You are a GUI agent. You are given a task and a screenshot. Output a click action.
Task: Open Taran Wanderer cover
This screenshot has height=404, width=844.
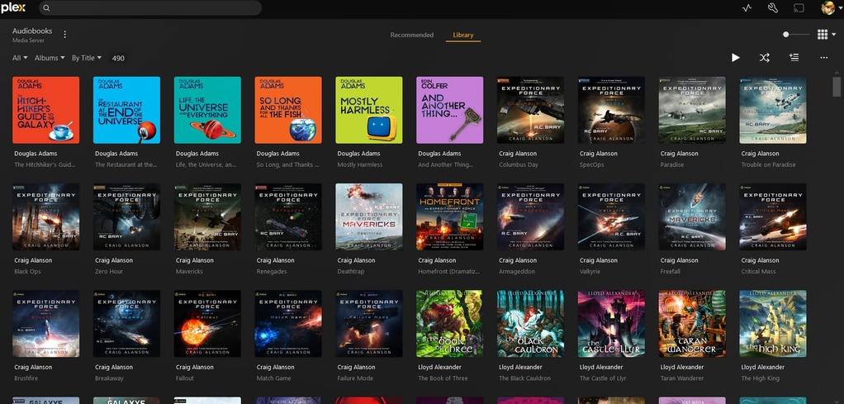click(692, 324)
